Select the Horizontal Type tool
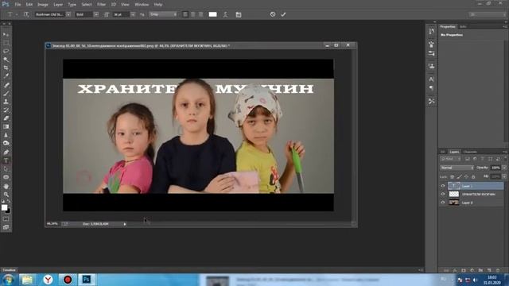Screen dimensions: 509x286 pos(6,160)
